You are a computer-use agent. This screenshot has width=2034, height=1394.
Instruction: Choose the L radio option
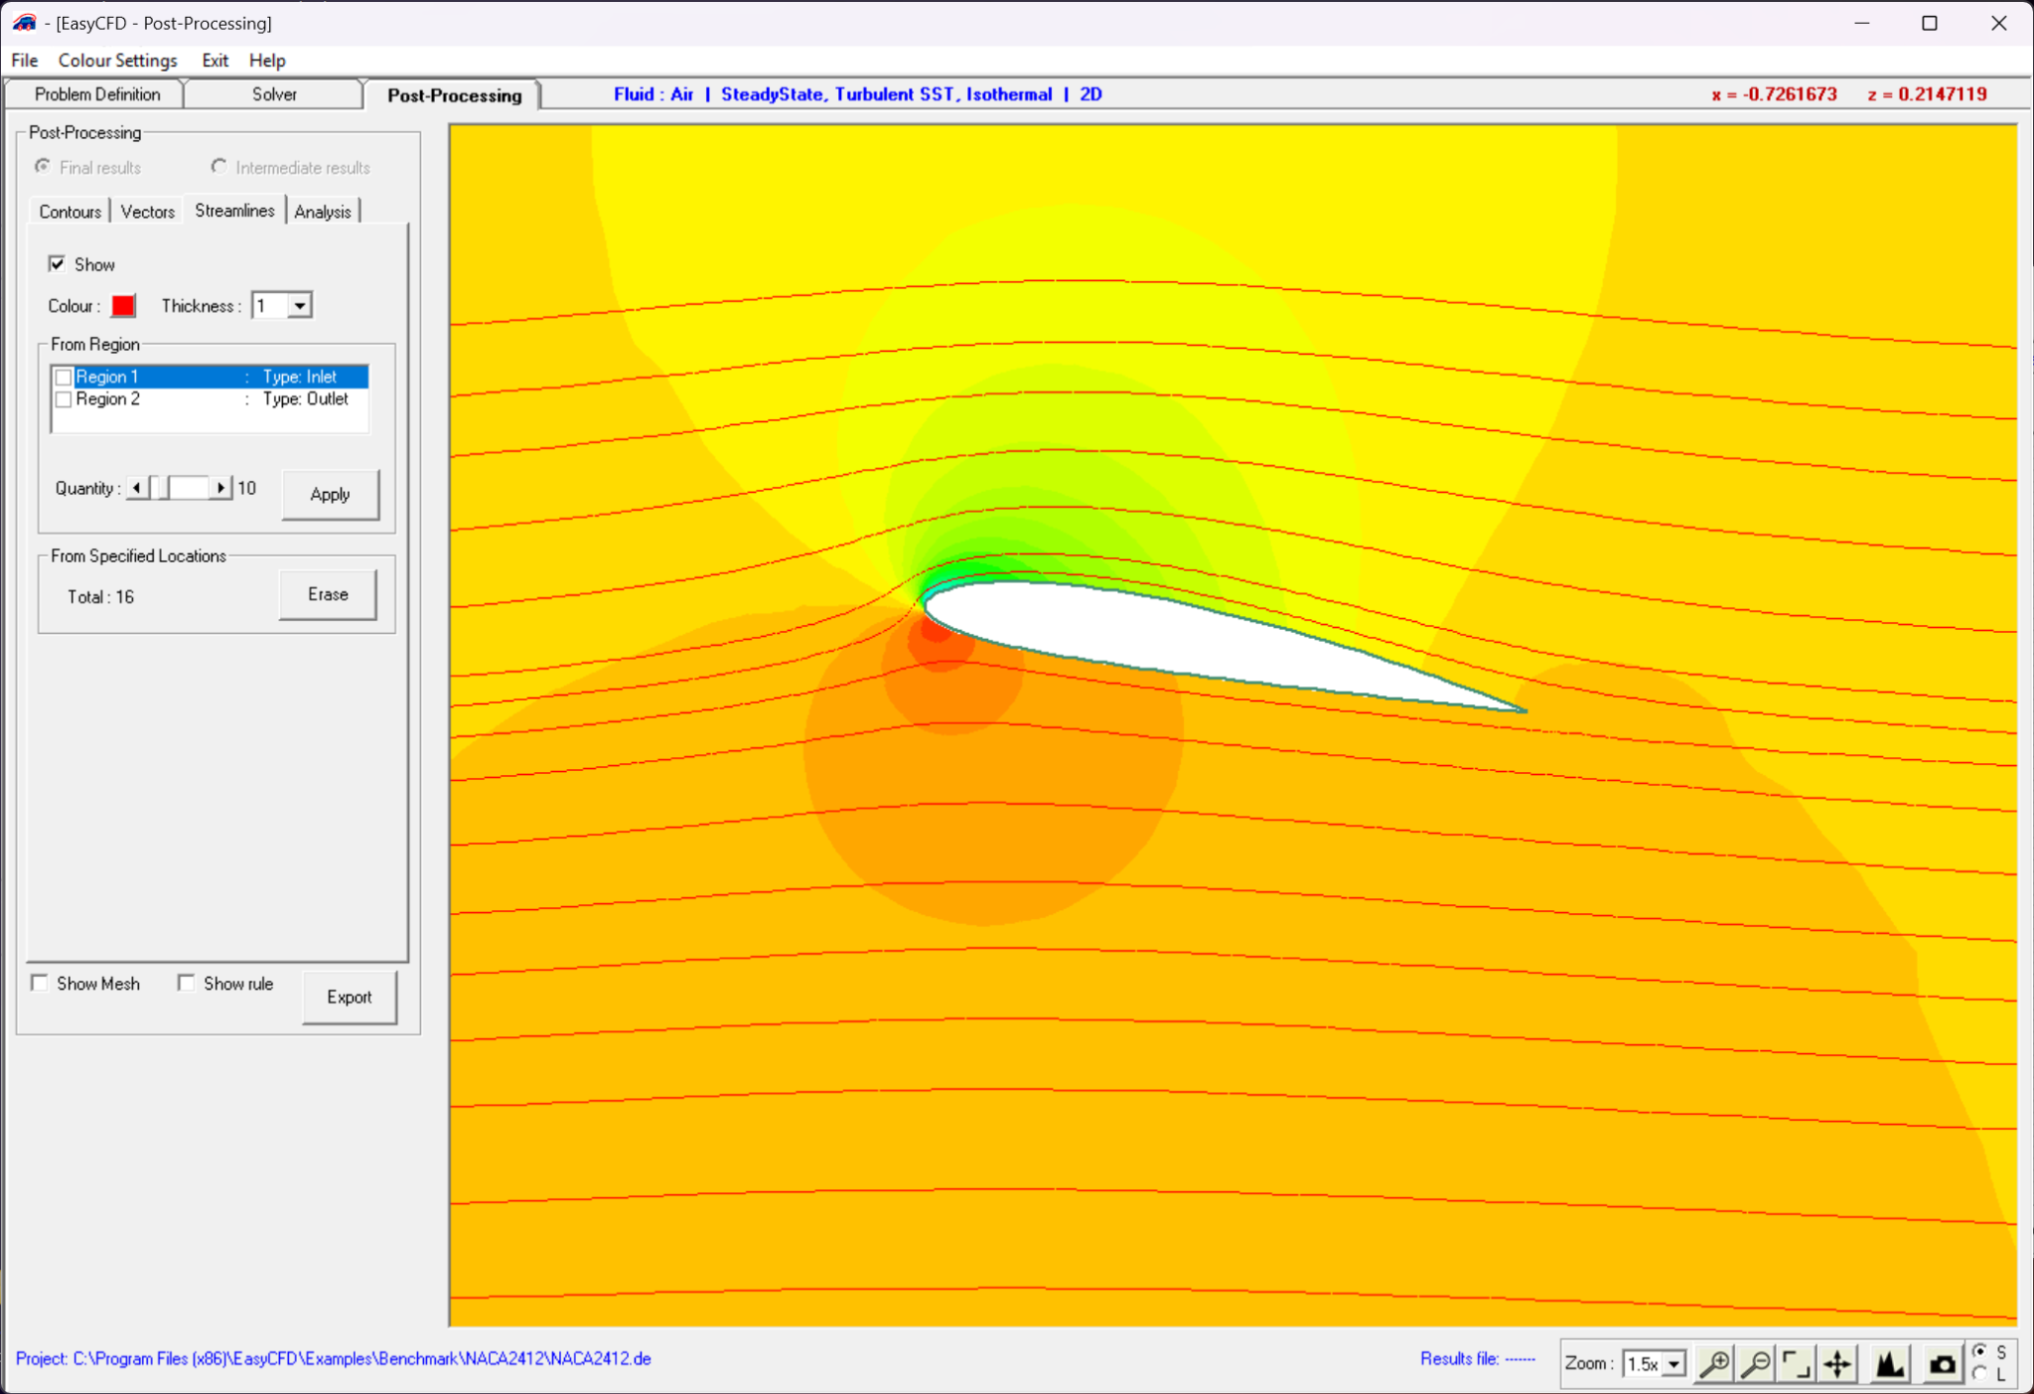point(1979,1374)
